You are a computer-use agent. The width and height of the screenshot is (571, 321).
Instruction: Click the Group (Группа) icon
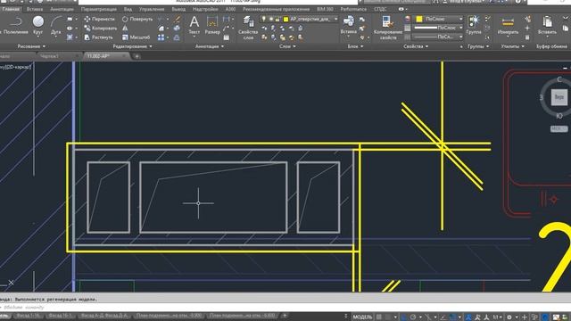[x=474, y=25]
